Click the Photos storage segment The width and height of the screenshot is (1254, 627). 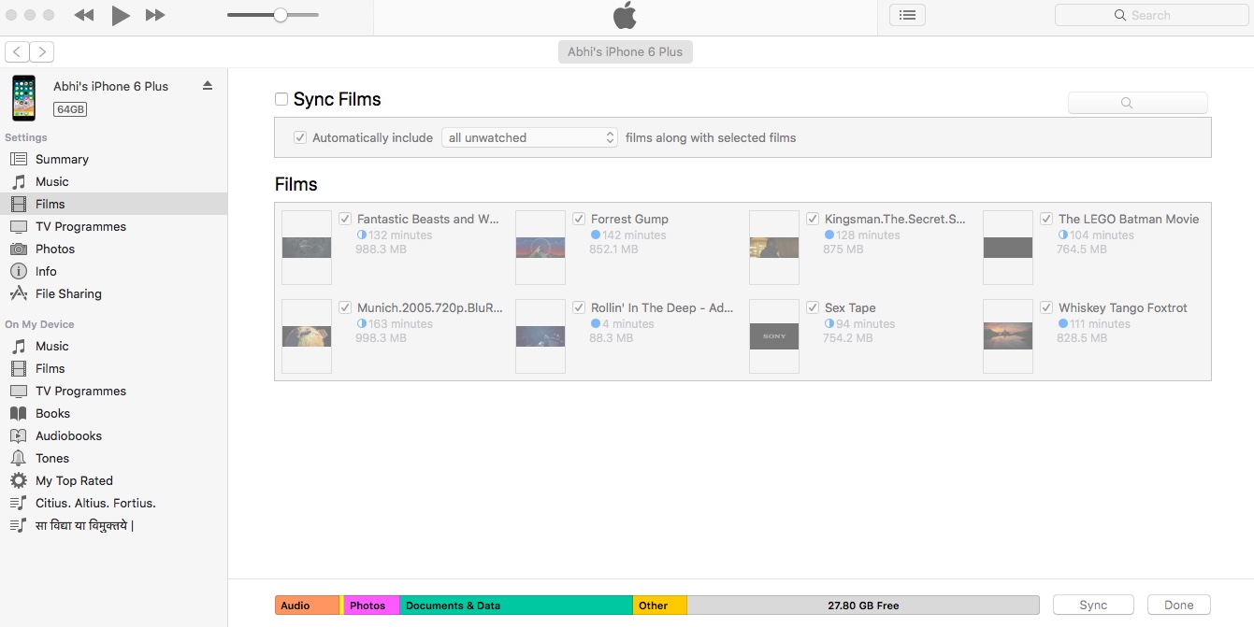pos(372,606)
